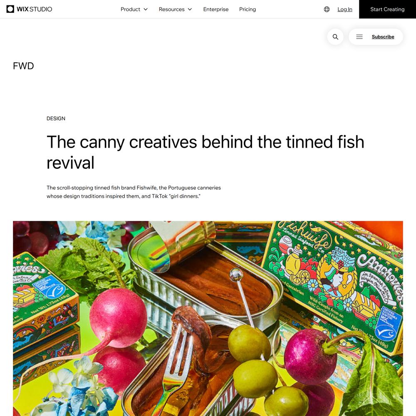
Task: Click the Log In link
Action: click(x=344, y=9)
